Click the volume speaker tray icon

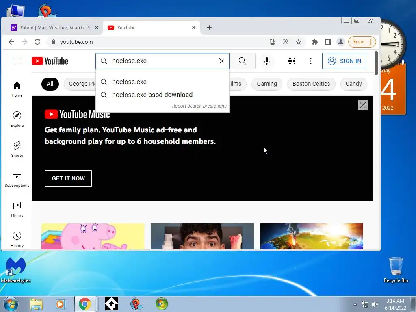[375, 304]
